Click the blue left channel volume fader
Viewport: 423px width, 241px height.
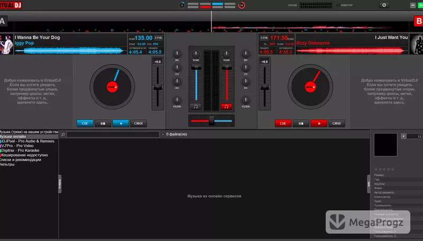point(196,67)
